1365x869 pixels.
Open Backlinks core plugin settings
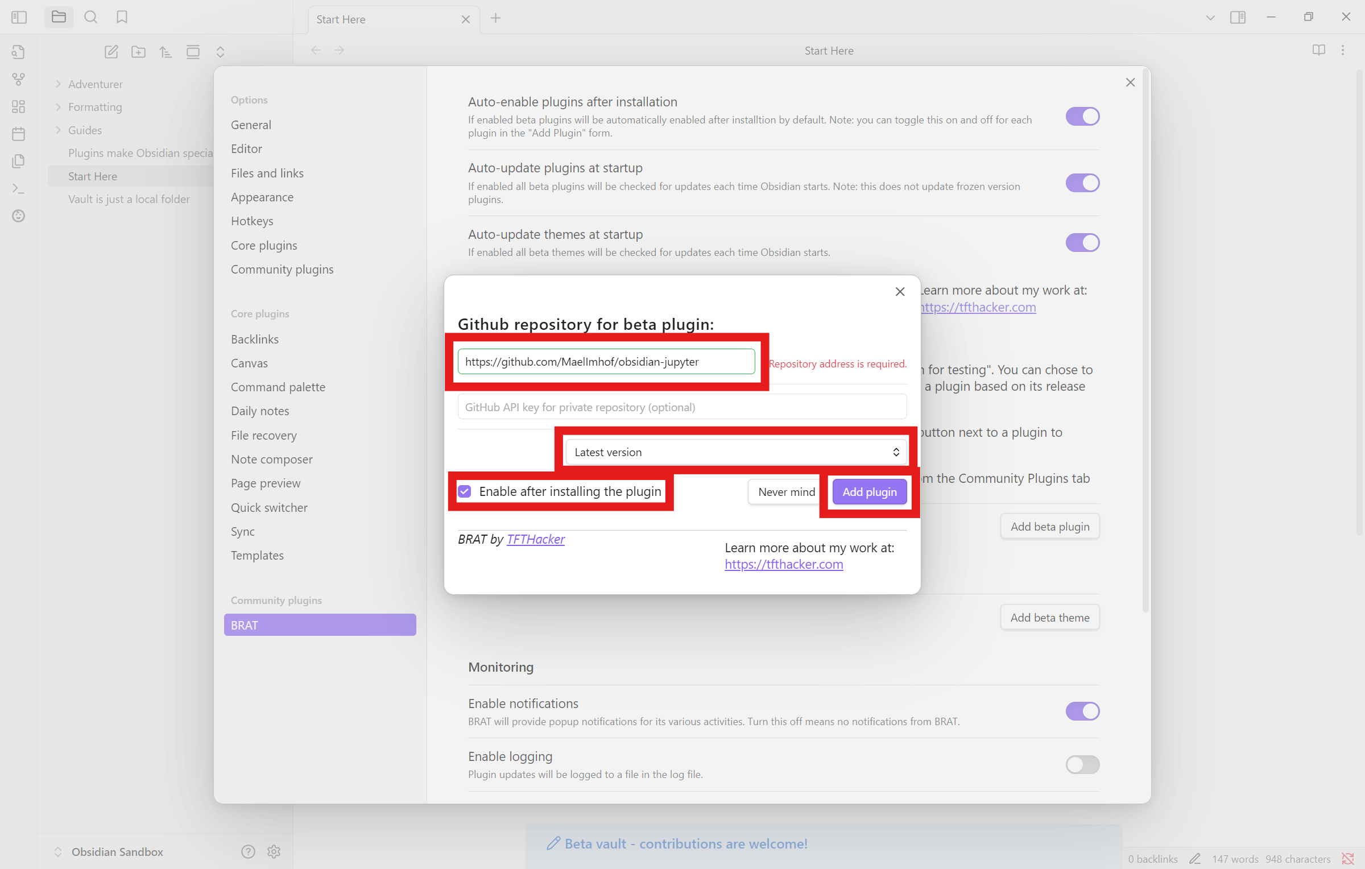tap(254, 339)
